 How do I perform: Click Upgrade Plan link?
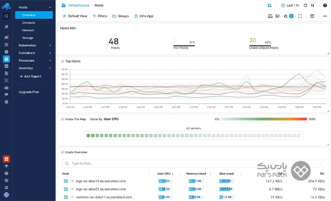[29, 92]
